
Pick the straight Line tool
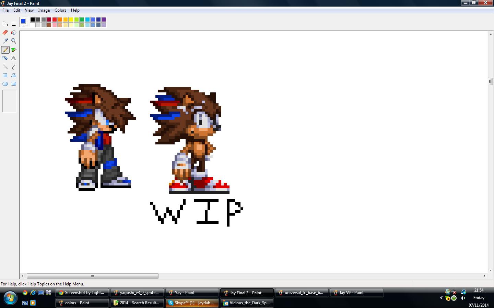coord(5,67)
